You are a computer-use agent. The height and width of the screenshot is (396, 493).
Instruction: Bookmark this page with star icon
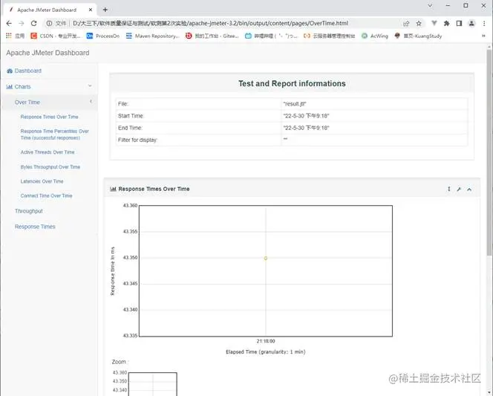coord(419,23)
